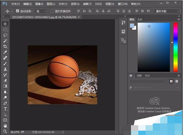Select the Hand tool
183x135 pixels.
tap(5, 126)
